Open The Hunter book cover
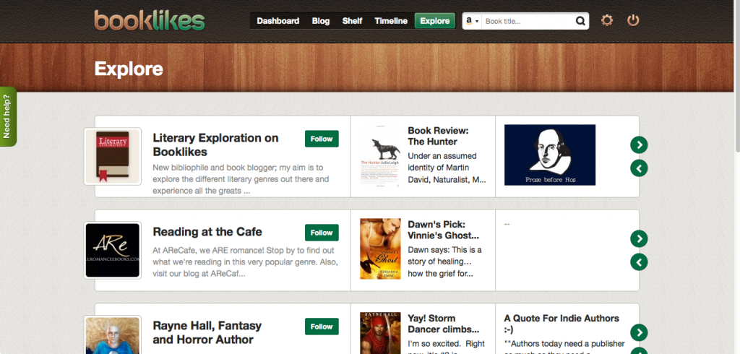The height and width of the screenshot is (354, 740). [380, 157]
